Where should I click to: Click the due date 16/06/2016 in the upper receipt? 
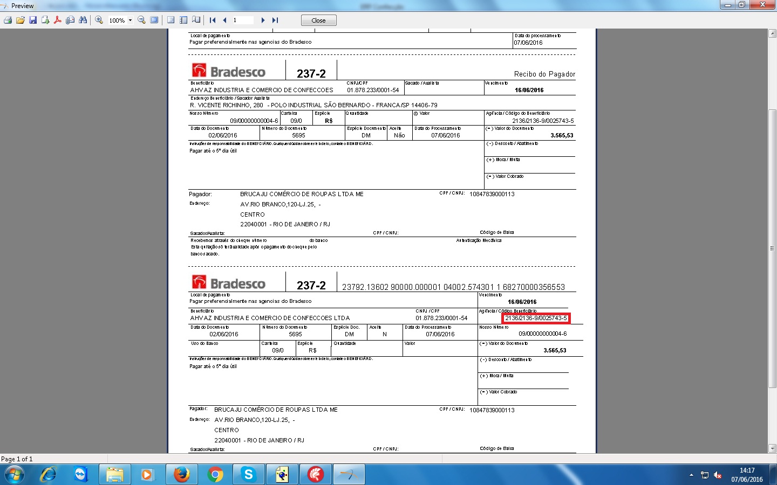pyautogui.click(x=529, y=90)
